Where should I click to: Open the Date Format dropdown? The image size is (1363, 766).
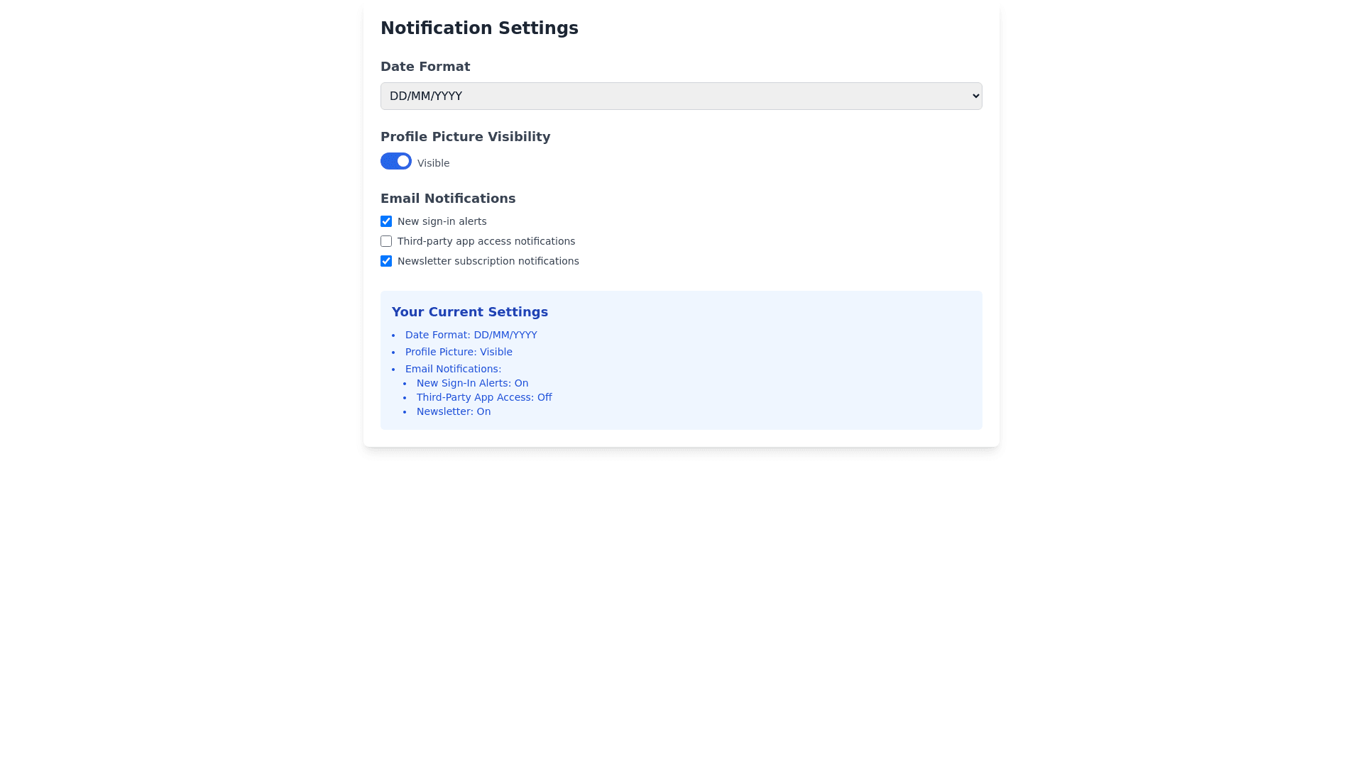point(680,96)
